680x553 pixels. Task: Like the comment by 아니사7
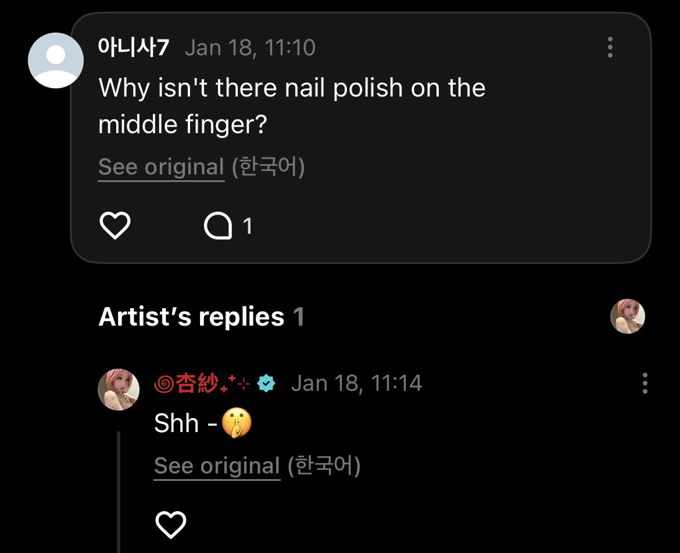click(115, 226)
